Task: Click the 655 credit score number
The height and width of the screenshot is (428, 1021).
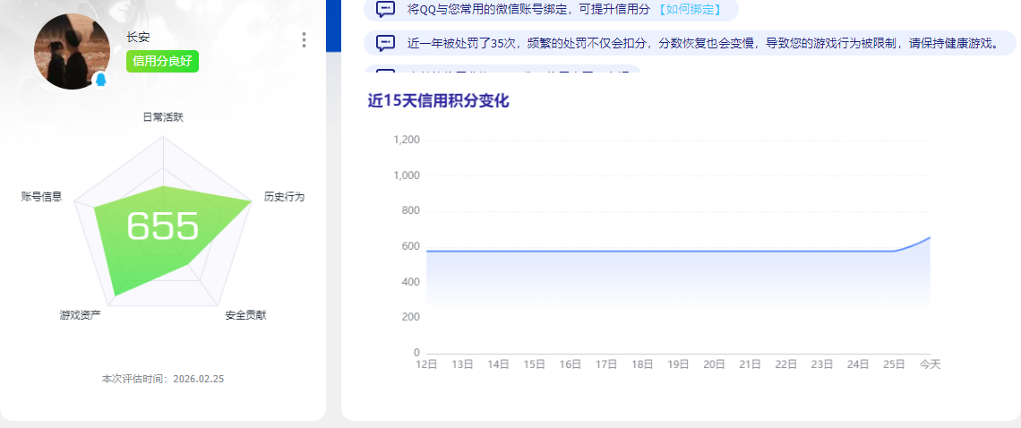Action: point(162,226)
